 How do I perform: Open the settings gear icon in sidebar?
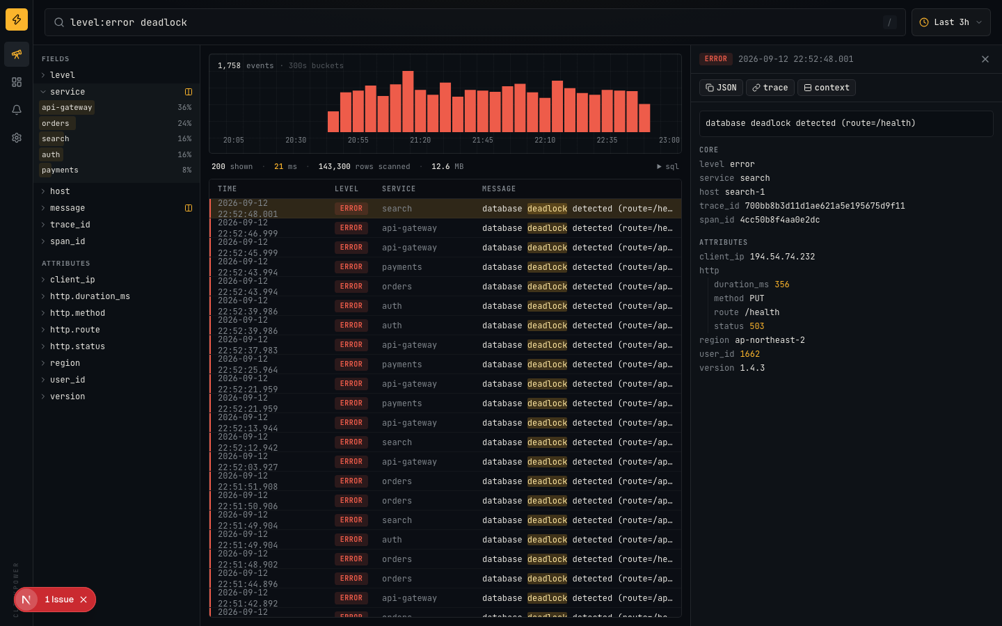coord(17,138)
